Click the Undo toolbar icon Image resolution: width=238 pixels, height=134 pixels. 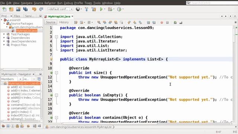pyautogui.click(x=34, y=9)
